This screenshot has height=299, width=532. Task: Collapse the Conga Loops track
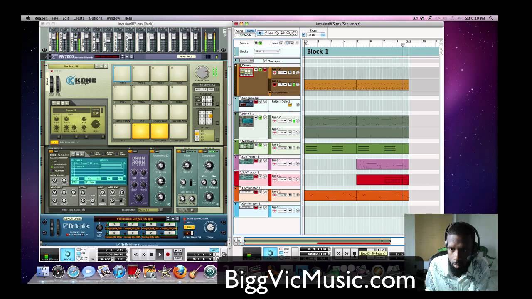click(236, 98)
